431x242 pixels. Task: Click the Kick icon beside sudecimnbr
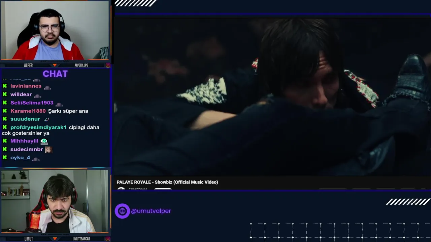click(5, 149)
